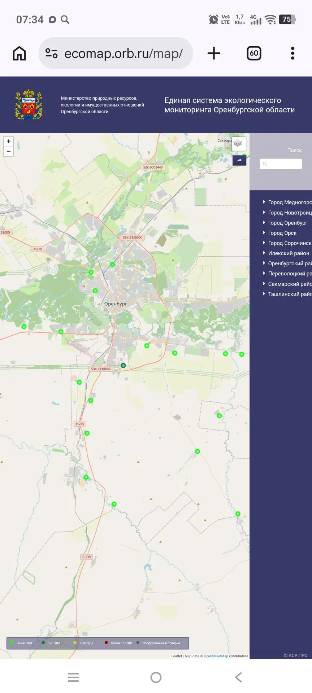Tap the search icon next to the clock
This screenshot has width=312, height=693.
coord(65,19)
